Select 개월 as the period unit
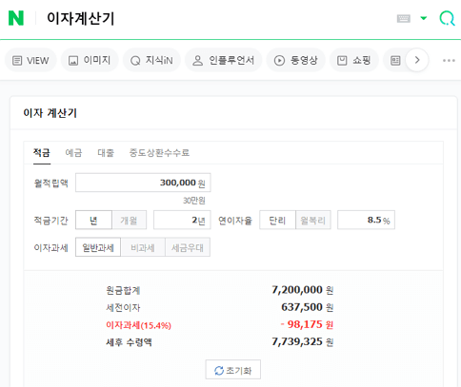This screenshot has width=461, height=387. pos(129,220)
